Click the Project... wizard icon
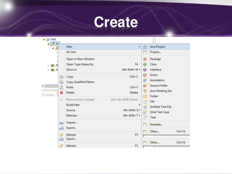The height and width of the screenshot is (174, 232). (145, 52)
